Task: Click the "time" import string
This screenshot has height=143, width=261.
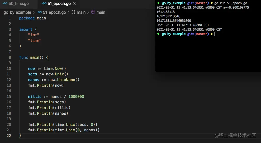Action: [35, 41]
